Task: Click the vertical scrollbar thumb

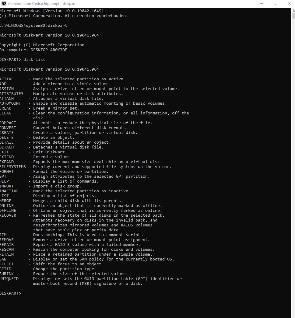Action: coord(293,16)
